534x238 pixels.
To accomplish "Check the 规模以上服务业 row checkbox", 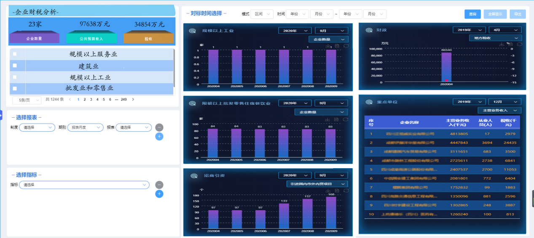I will pyautogui.click(x=15, y=54).
